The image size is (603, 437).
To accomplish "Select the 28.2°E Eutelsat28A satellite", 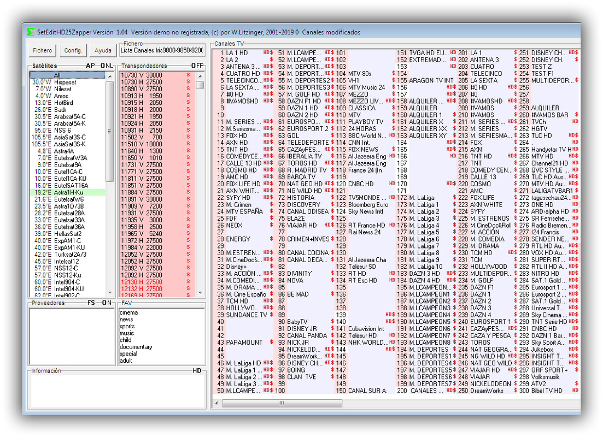I will pos(67,213).
